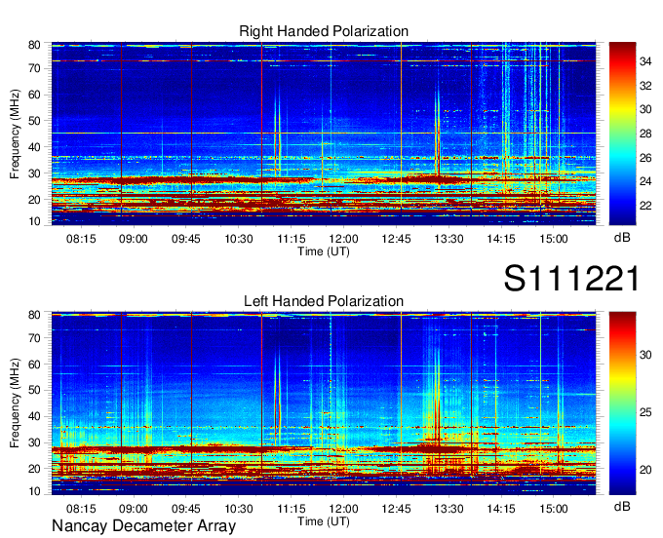Click 14:15 time tick on Left Handed plot
This screenshot has height=538, width=663.
pyautogui.click(x=501, y=509)
